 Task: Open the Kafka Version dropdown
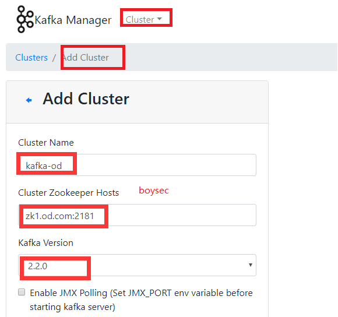pyautogui.click(x=138, y=265)
